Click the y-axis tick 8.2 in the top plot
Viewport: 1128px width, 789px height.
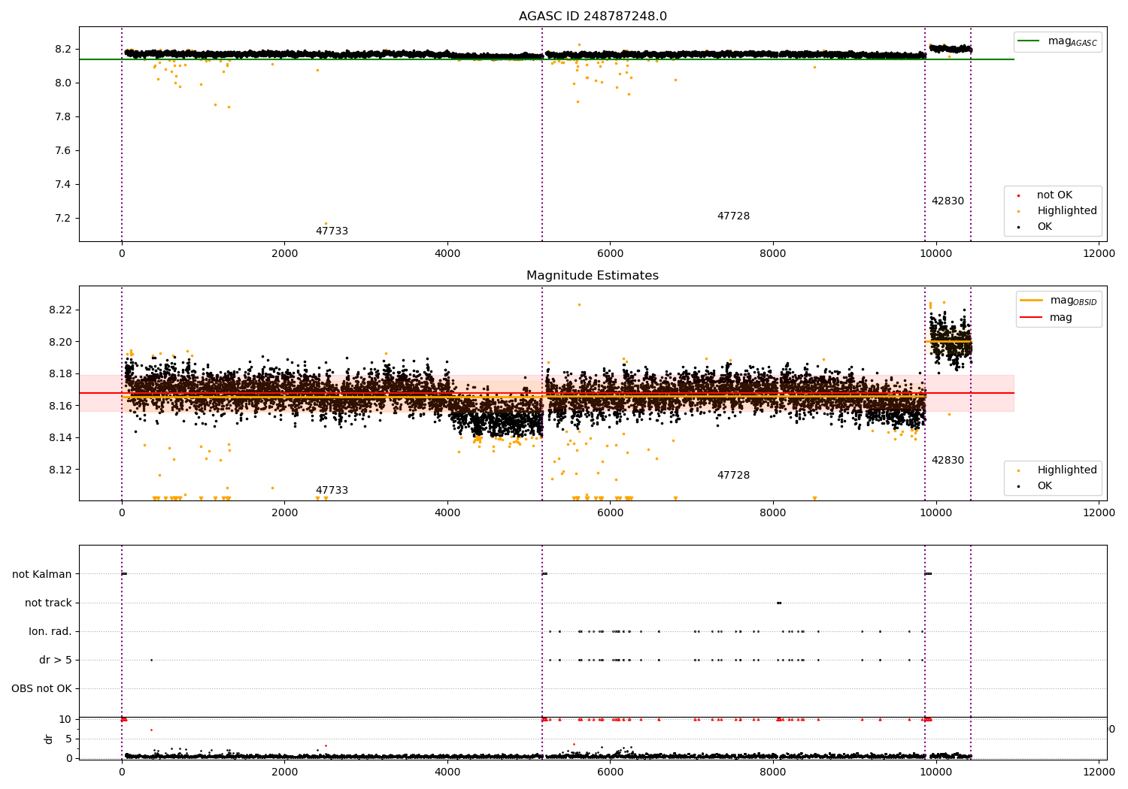coord(64,49)
